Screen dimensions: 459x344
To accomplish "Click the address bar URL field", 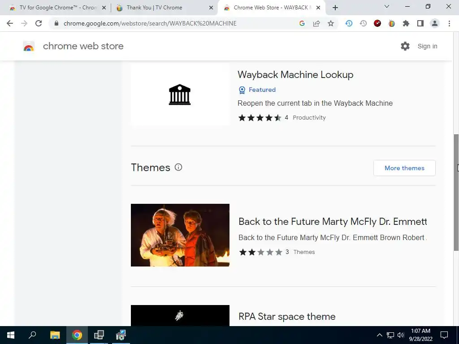I will pos(176,23).
